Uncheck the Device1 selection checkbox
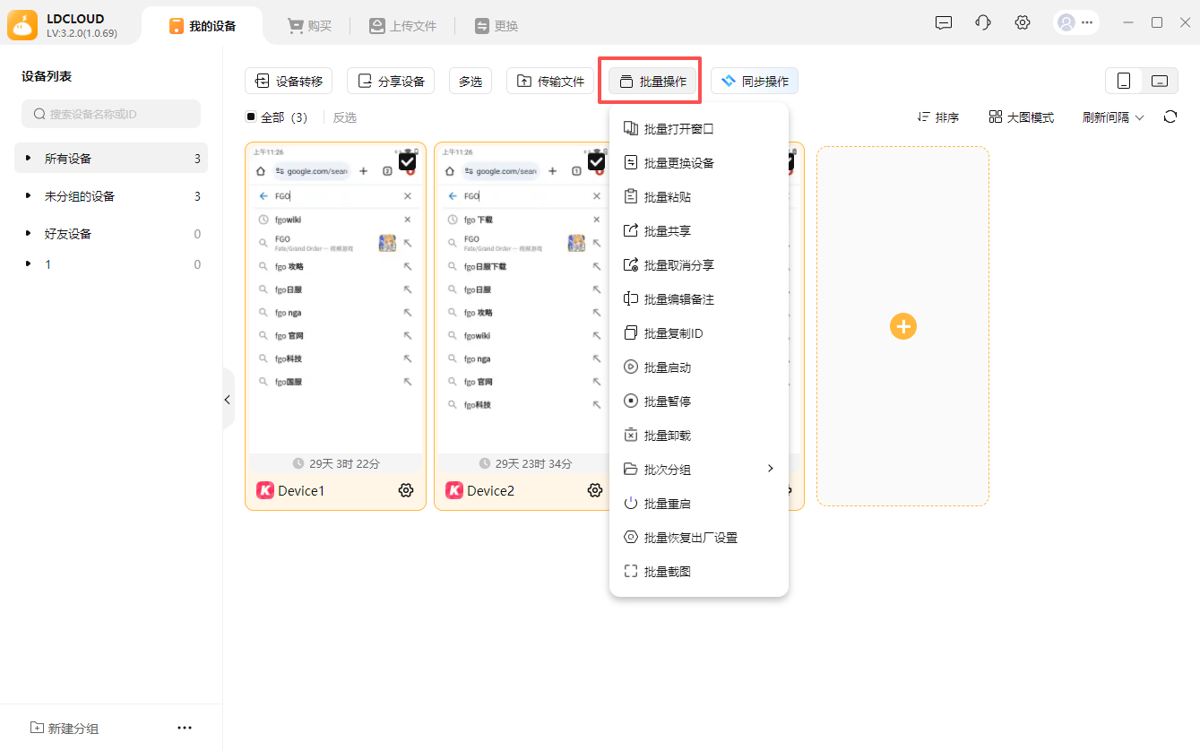1200x751 pixels. tap(407, 161)
